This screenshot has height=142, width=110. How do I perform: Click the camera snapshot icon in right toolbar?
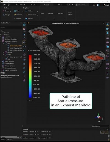(108, 78)
